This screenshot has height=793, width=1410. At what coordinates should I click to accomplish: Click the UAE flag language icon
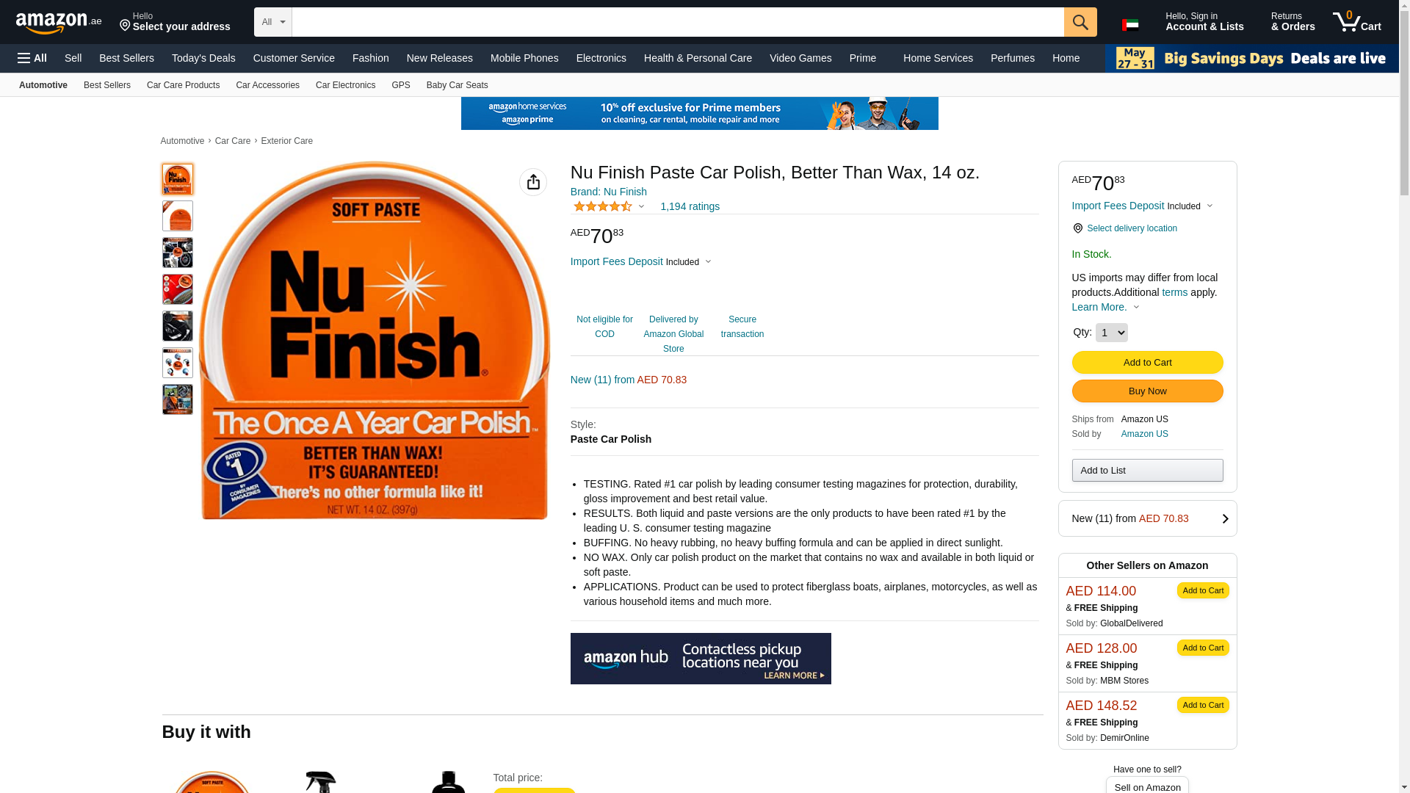(x=1130, y=25)
